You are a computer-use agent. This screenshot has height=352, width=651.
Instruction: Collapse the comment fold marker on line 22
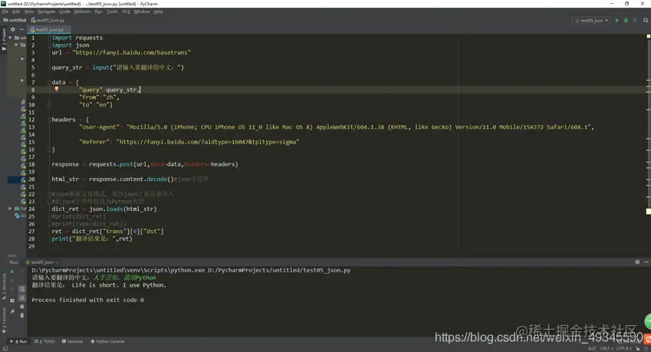[49, 194]
